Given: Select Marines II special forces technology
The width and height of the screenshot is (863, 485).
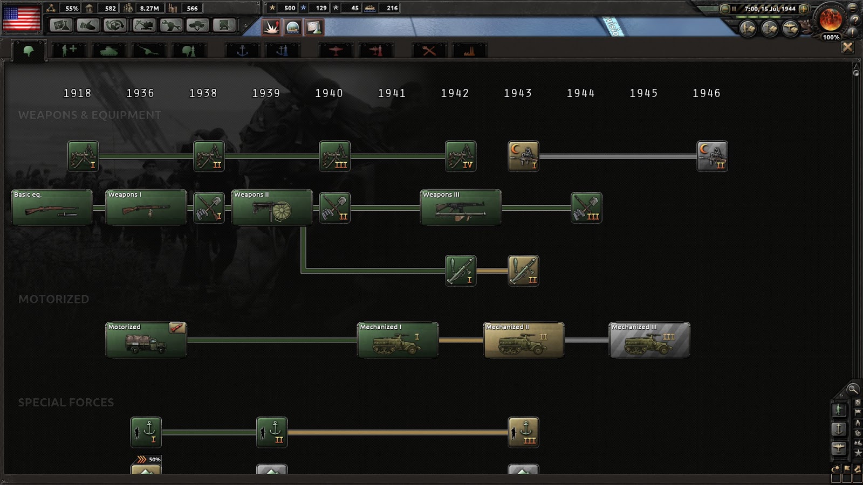Looking at the screenshot, I should [x=272, y=432].
